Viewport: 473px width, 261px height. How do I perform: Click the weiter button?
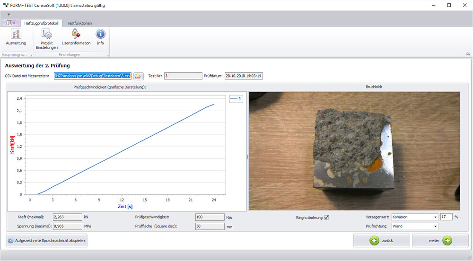click(x=440, y=240)
